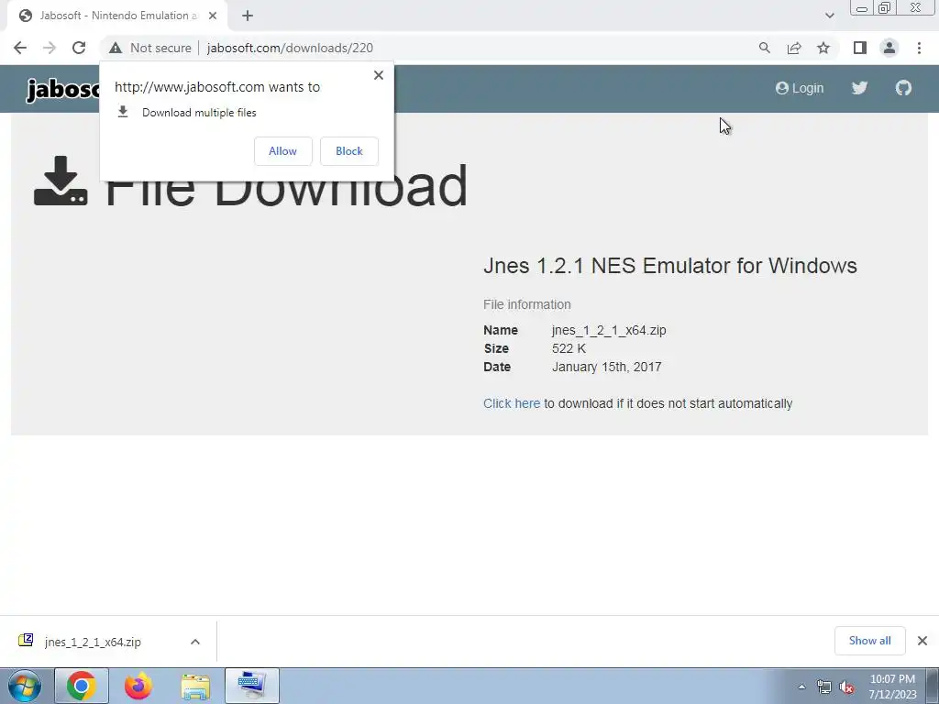Reload the Jabosoft page
This screenshot has height=704, width=939.
click(79, 48)
